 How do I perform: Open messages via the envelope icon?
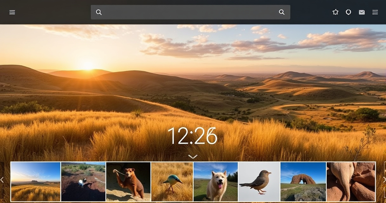point(362,12)
